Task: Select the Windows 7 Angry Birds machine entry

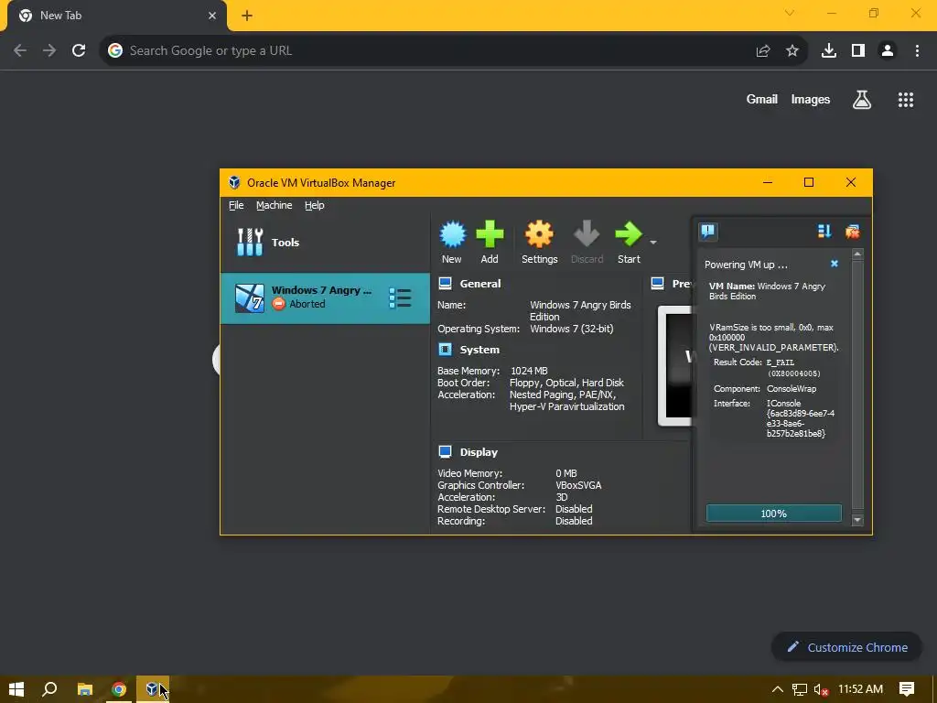Action: (326, 298)
